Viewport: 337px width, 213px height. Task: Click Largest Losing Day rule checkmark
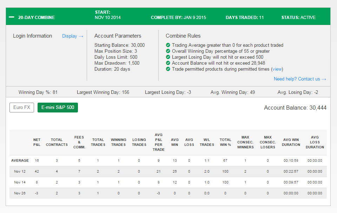pos(168,57)
